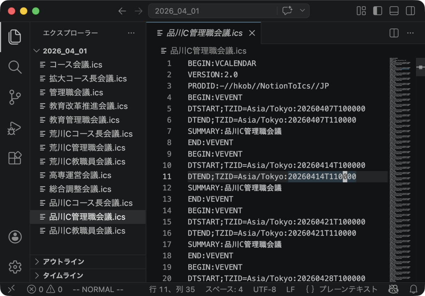Click line 5 DTSTART 20260407T100000
This screenshot has height=296, width=425.
click(277, 109)
